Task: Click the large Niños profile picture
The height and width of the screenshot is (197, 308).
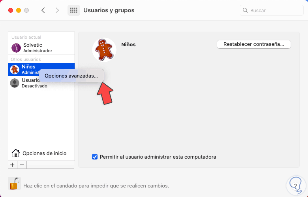Action: click(104, 50)
